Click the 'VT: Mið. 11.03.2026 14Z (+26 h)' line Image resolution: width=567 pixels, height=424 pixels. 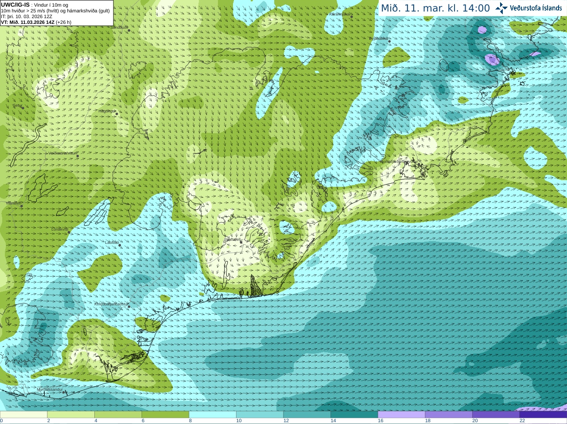click(36, 22)
